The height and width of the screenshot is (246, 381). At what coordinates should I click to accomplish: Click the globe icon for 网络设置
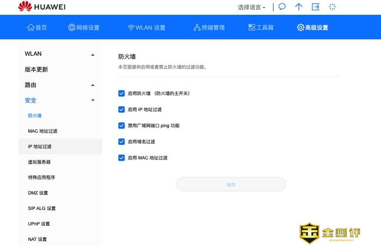72,28
